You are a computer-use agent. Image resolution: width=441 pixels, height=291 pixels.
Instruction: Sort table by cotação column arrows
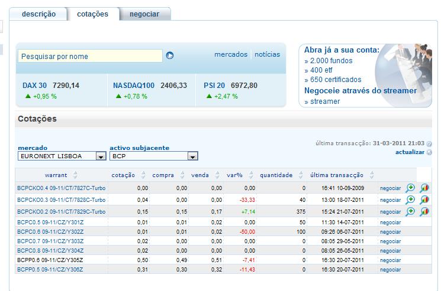143,175
